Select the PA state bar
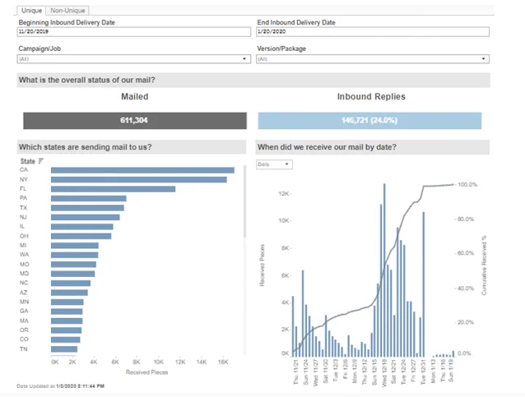The height and width of the screenshot is (397, 525). tap(89, 198)
